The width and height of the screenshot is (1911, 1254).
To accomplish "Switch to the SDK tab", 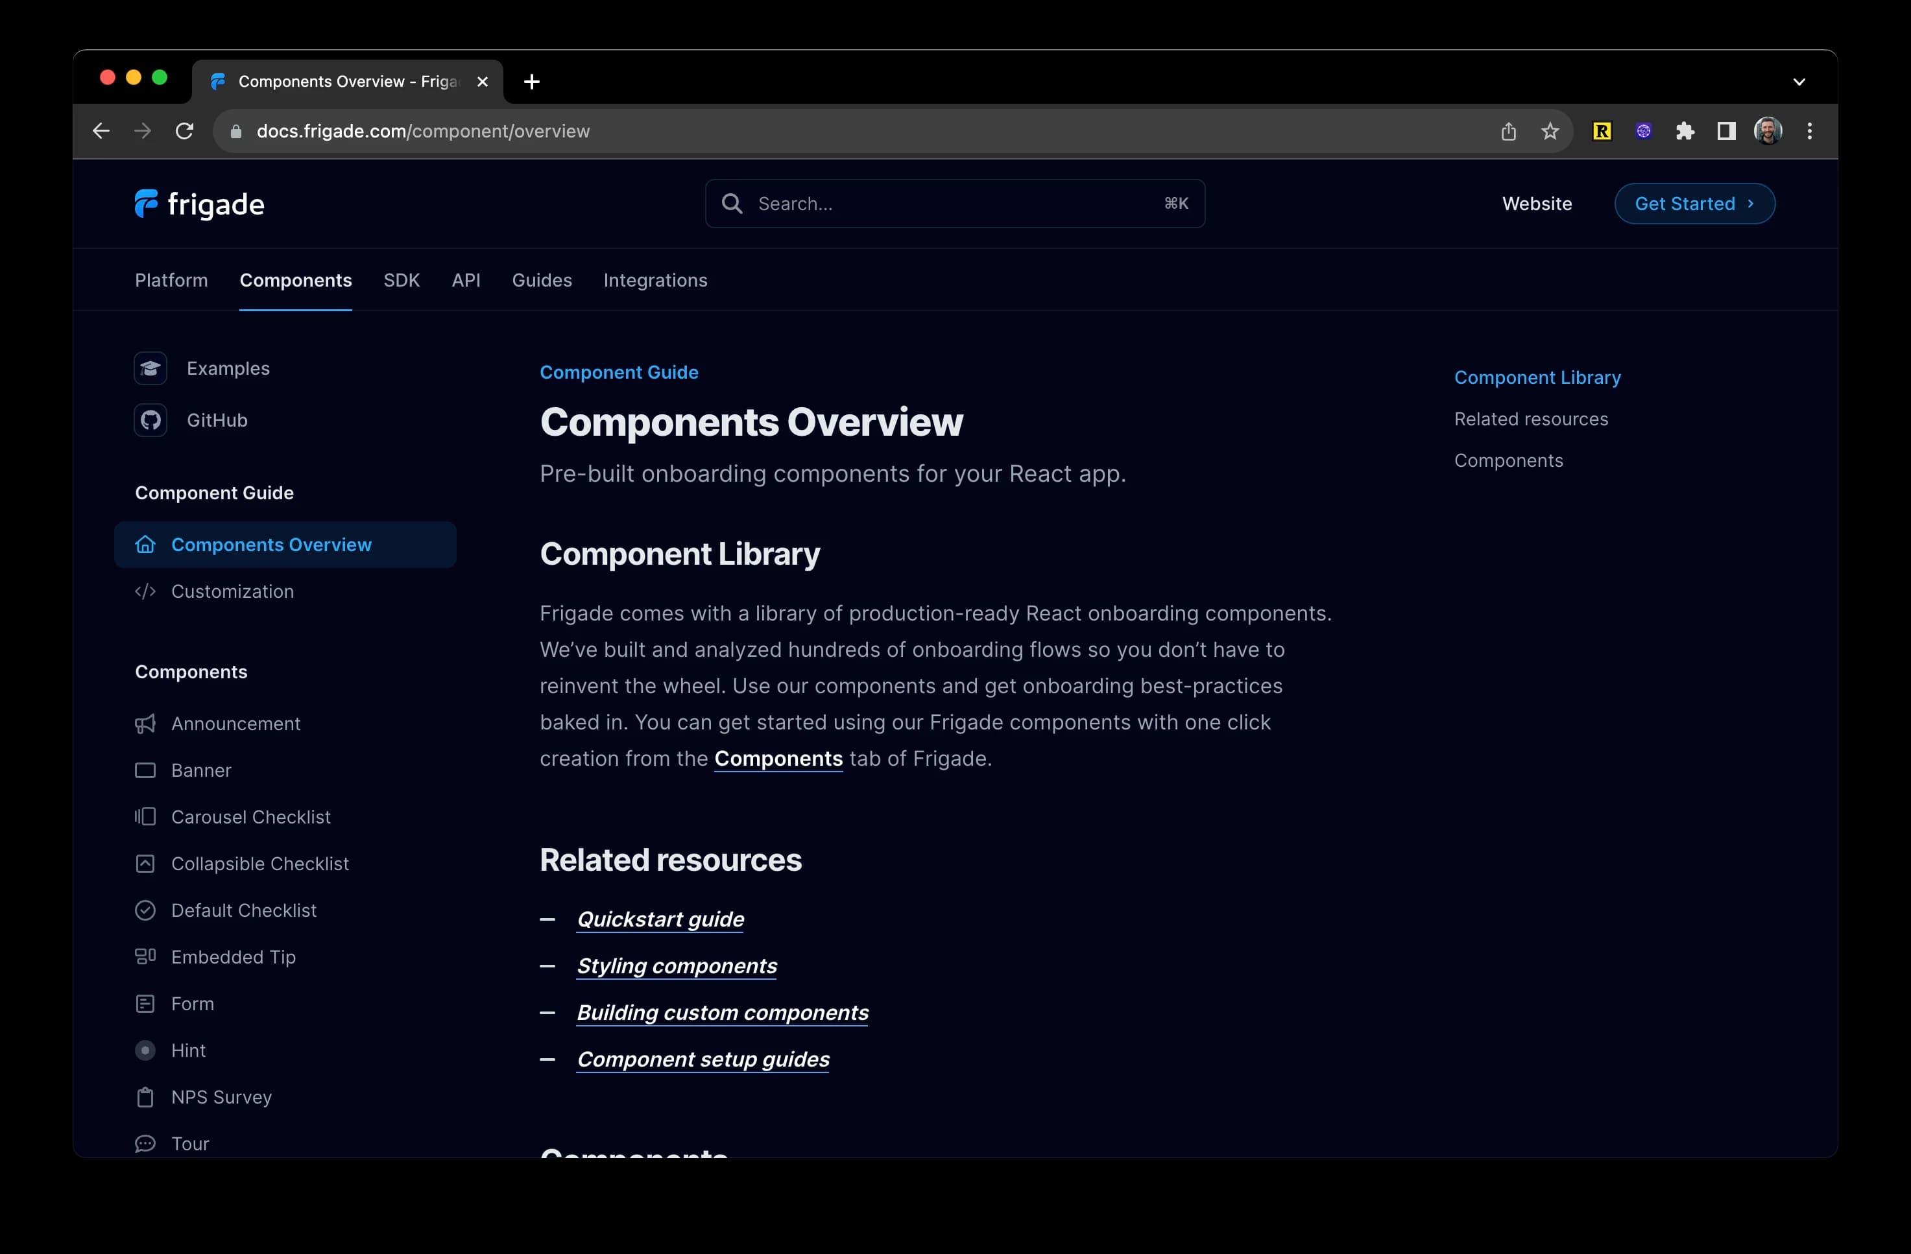I will tap(402, 280).
